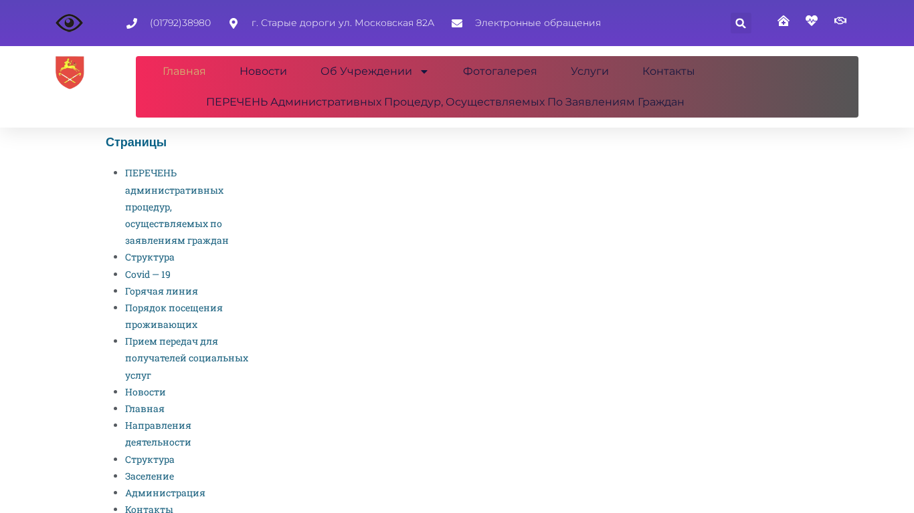This screenshot has height=513, width=914.
Task: Open the Услуги menu item
Action: [x=589, y=71]
